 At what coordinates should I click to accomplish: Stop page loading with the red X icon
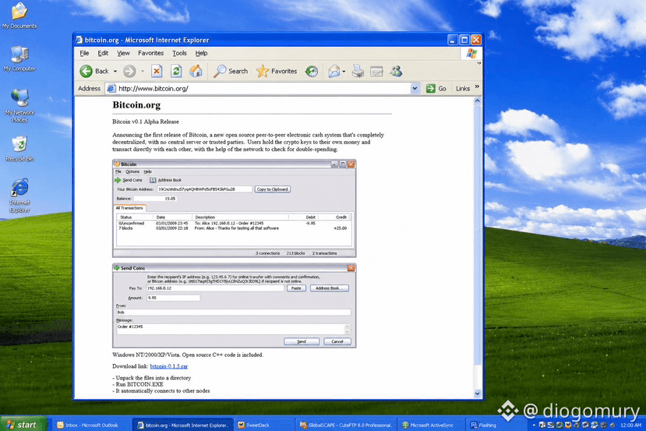point(157,71)
